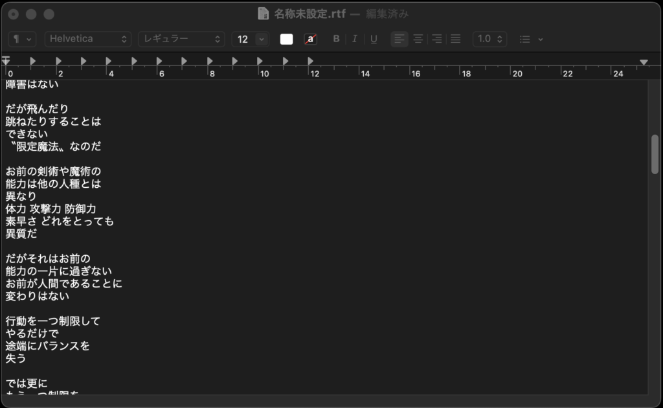The image size is (663, 408).
Task: Open the text highlight color picker
Action: coord(311,39)
